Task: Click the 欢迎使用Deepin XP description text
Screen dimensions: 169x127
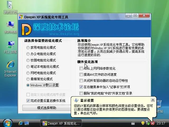Action: [111, 50]
